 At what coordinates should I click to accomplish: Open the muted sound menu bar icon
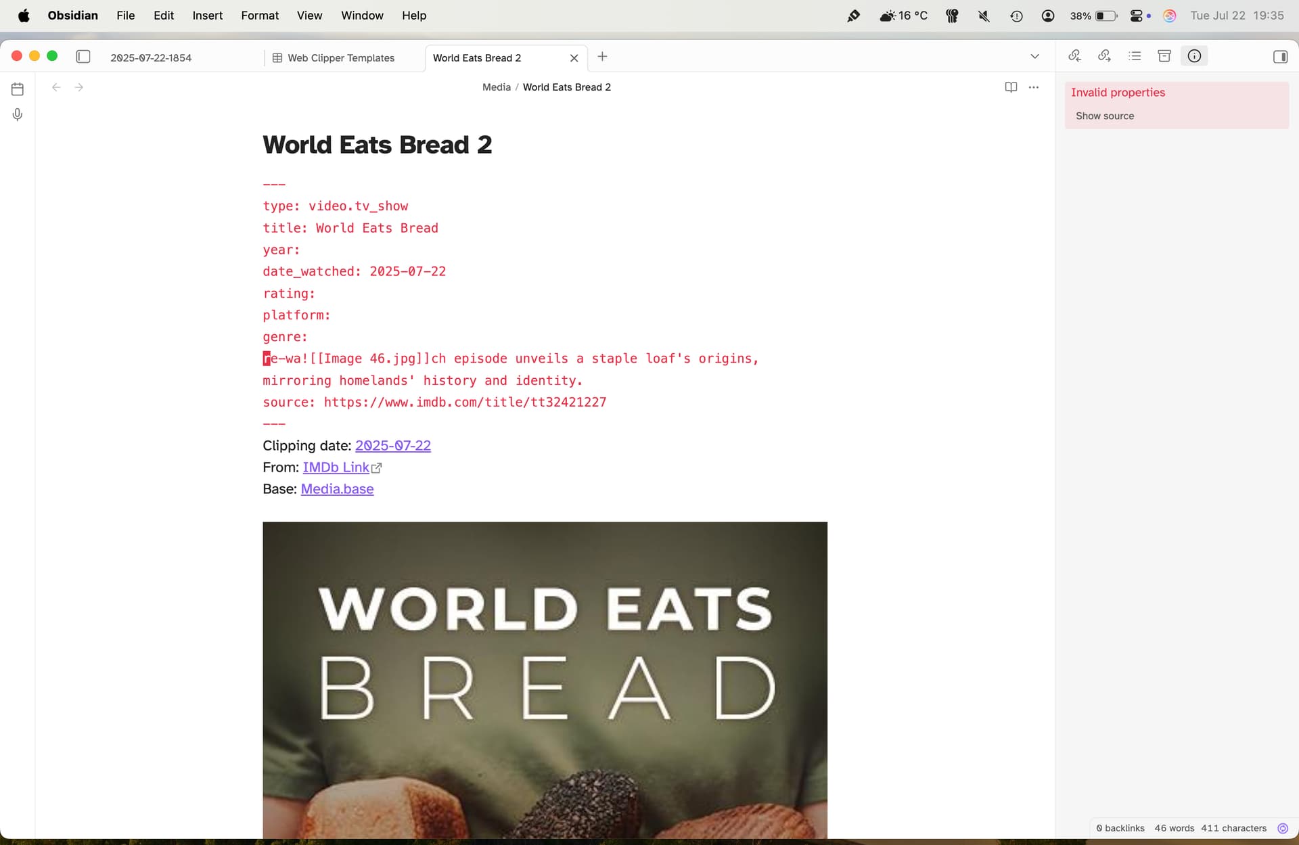[984, 16]
